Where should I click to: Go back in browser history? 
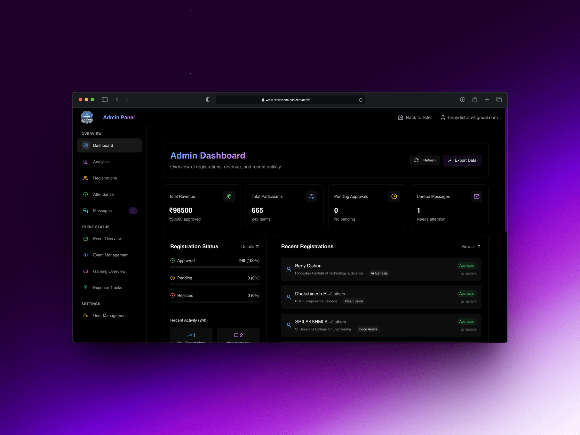pyautogui.click(x=117, y=100)
